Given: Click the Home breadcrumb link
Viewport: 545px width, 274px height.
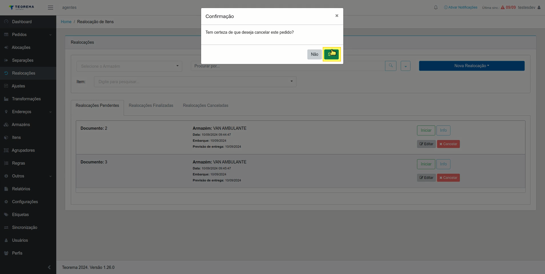Looking at the screenshot, I should coord(66,22).
